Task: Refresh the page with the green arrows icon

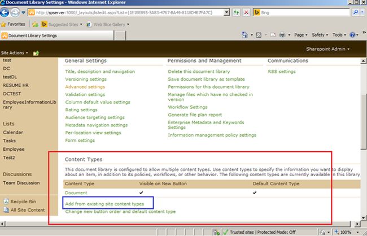Action: tap(237, 12)
